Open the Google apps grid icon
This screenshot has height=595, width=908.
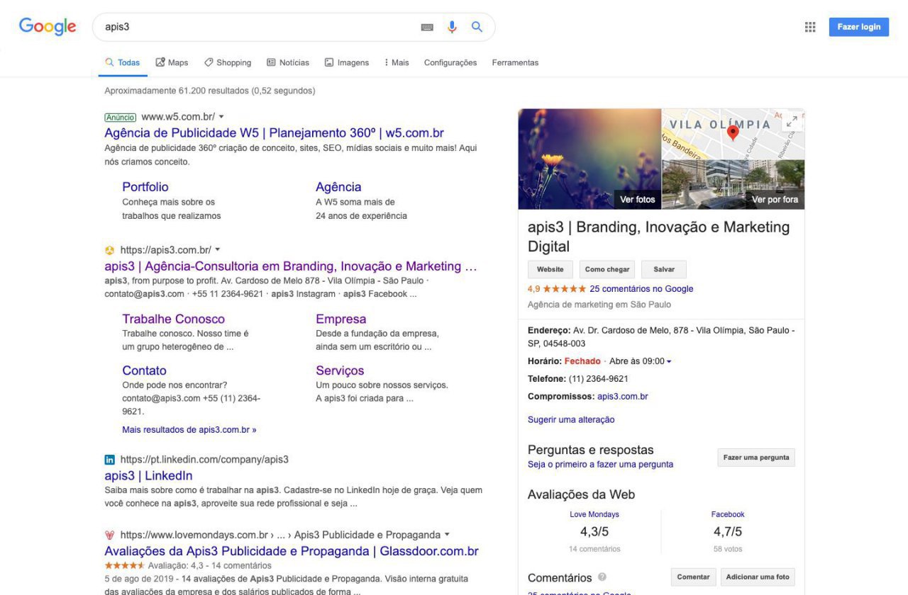click(810, 27)
